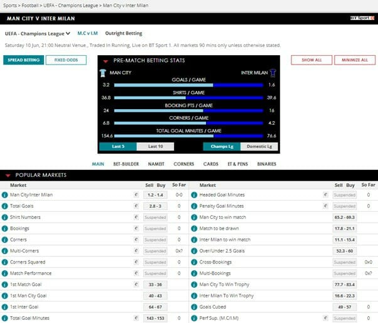Image resolution: width=378 pixels, height=323 pixels.
Task: Click the Corners / Game comparison bar
Action: pos(188,123)
